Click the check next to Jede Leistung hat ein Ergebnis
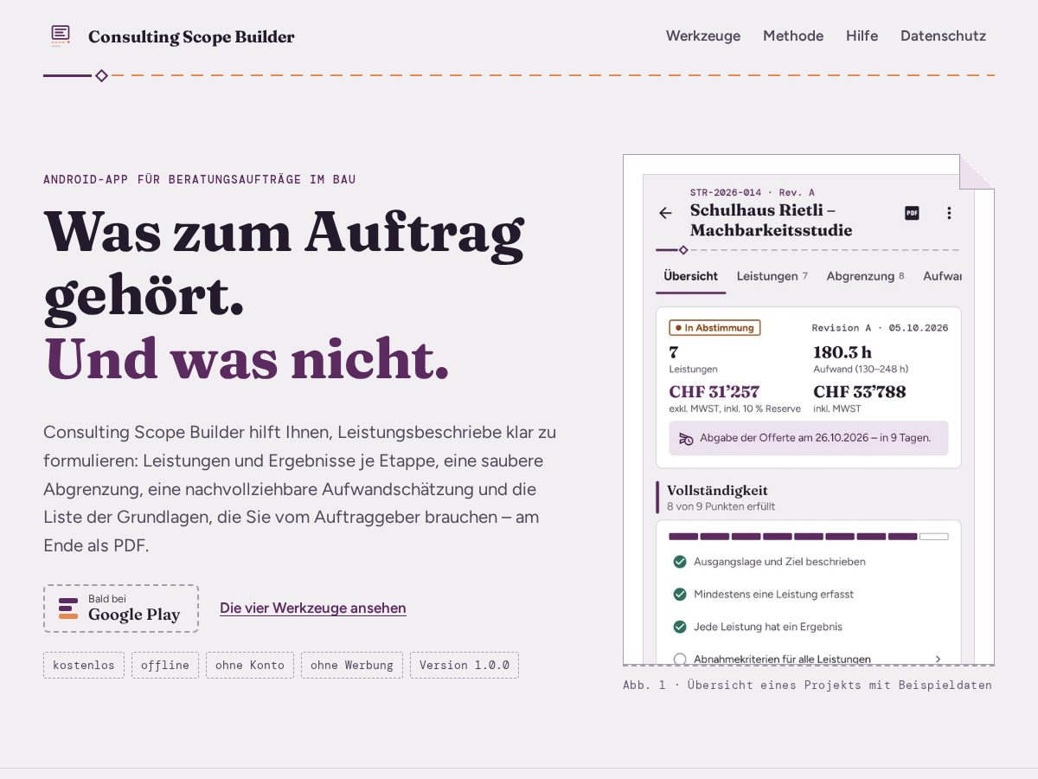Image resolution: width=1038 pixels, height=779 pixels. [680, 627]
